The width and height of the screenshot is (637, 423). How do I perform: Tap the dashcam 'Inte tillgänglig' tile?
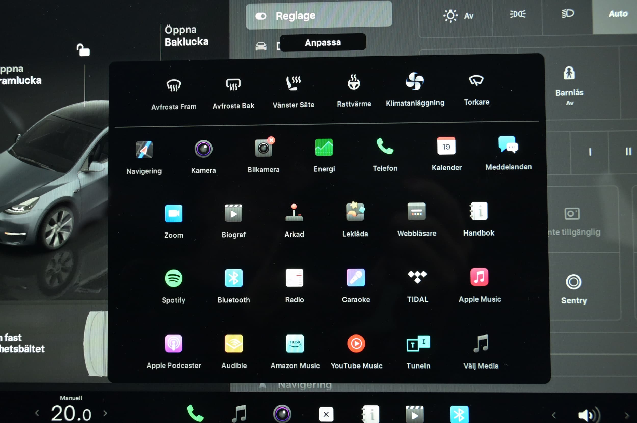pos(574,221)
